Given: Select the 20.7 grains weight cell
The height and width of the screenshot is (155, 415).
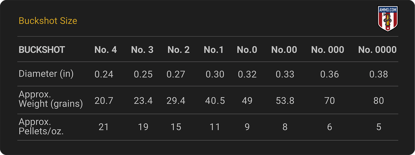Looking at the screenshot, I should (x=104, y=101).
